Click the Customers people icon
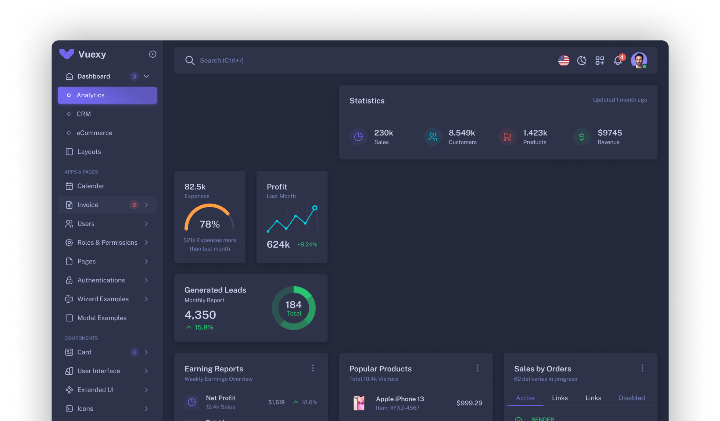The image size is (720, 421). point(433,137)
